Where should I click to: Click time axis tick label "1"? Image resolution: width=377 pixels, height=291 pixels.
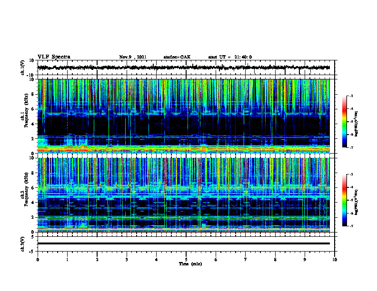tap(67, 260)
